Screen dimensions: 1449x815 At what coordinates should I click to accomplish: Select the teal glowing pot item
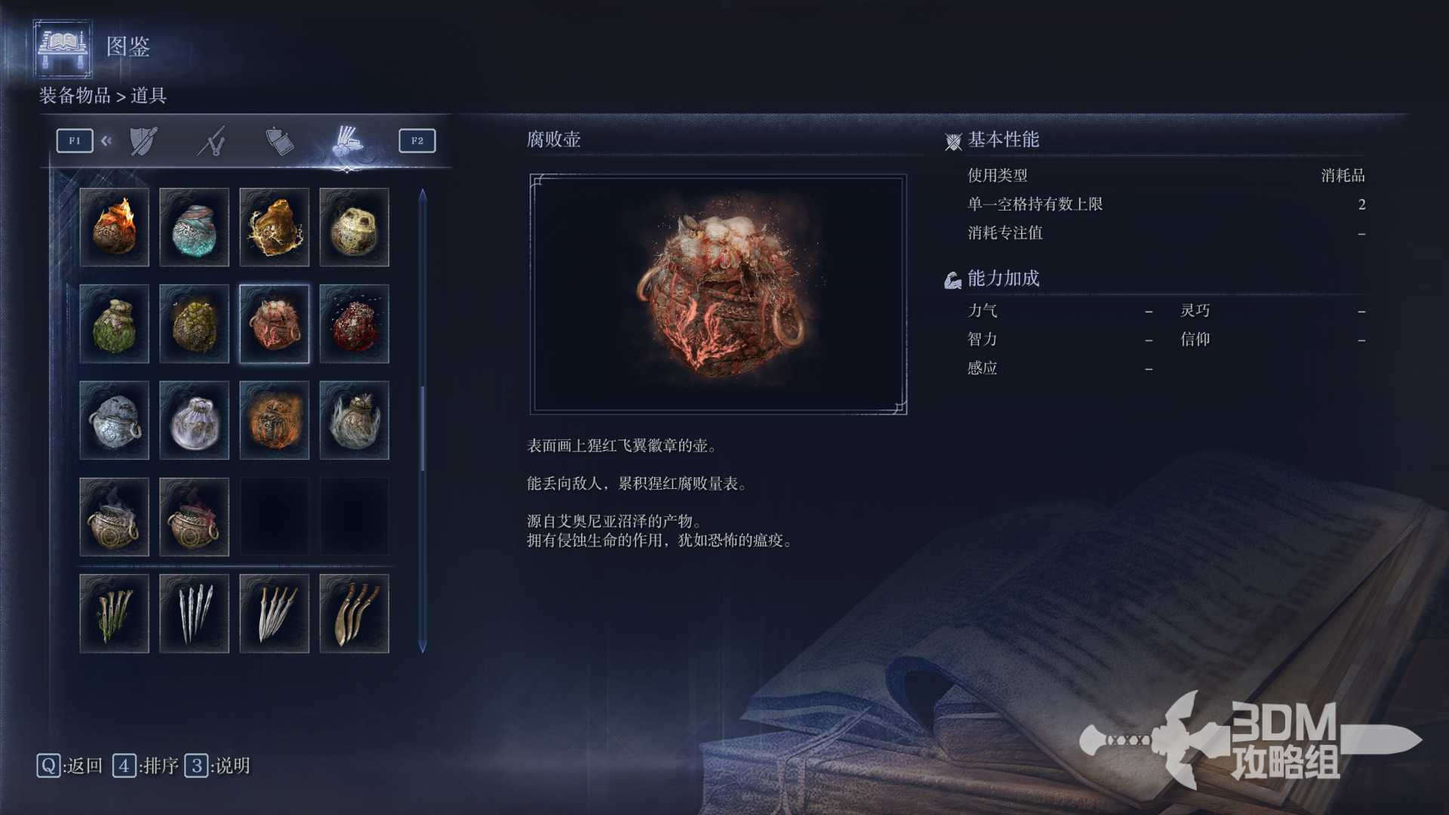194,227
